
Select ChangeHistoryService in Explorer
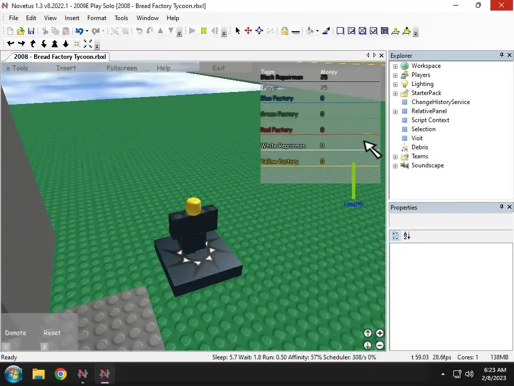tap(441, 102)
